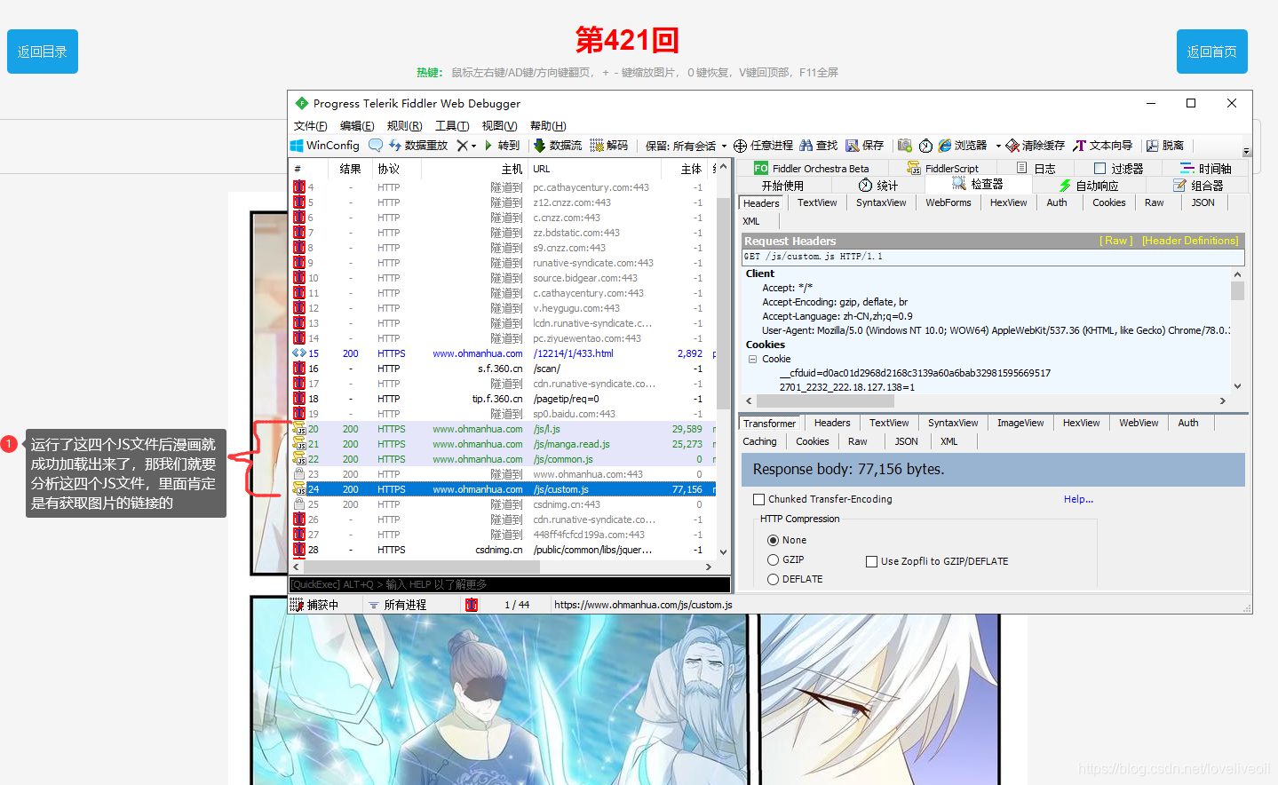Click the 返回首页 button
The height and width of the screenshot is (785, 1278).
pos(1212,52)
